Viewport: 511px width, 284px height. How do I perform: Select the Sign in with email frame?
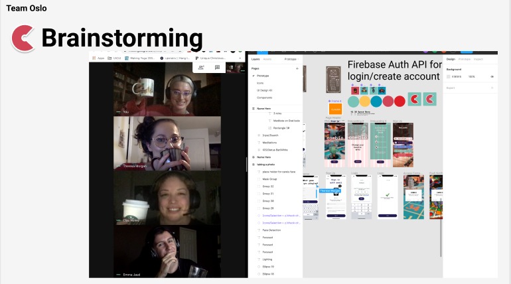(336, 197)
